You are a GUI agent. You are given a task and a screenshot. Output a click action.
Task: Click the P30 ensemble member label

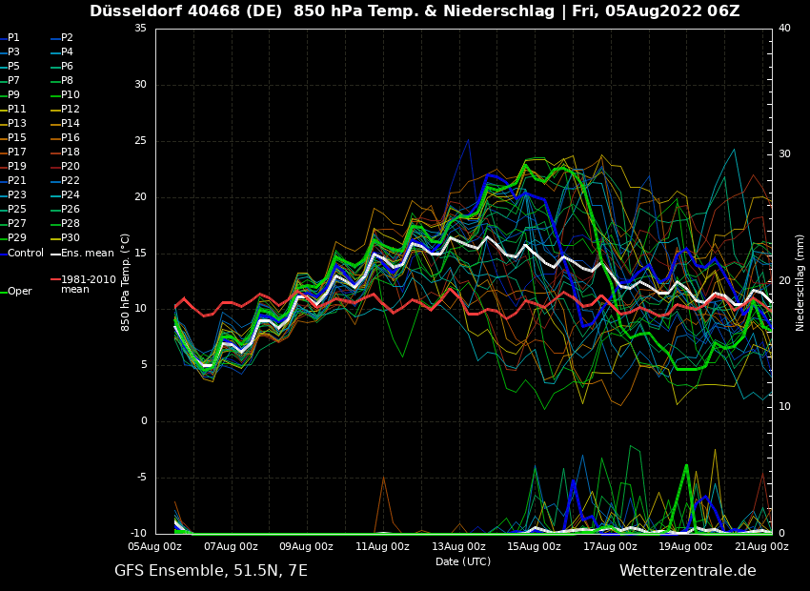[71, 238]
